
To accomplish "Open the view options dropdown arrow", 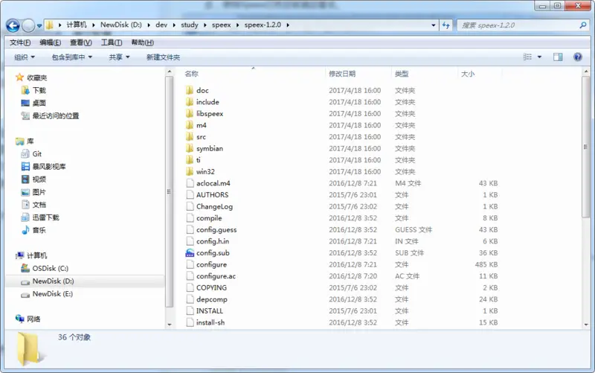I will (x=539, y=57).
